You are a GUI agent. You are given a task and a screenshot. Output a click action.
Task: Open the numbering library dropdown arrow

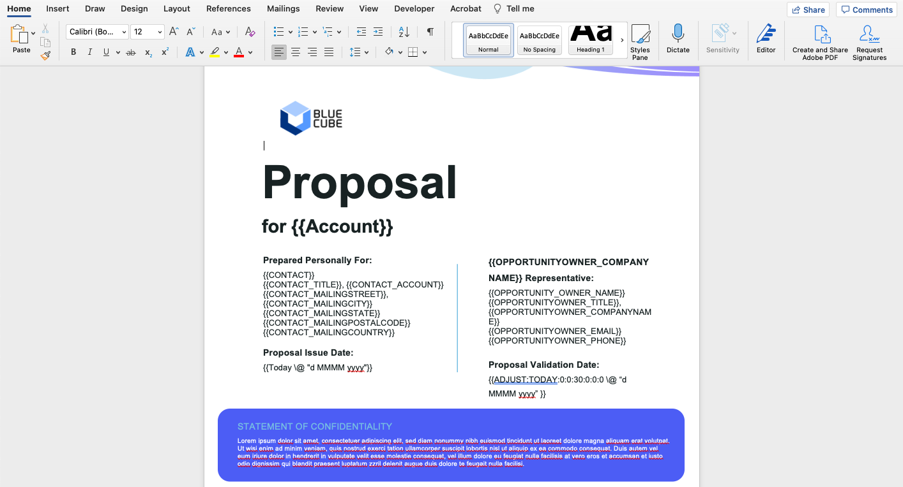click(x=315, y=32)
